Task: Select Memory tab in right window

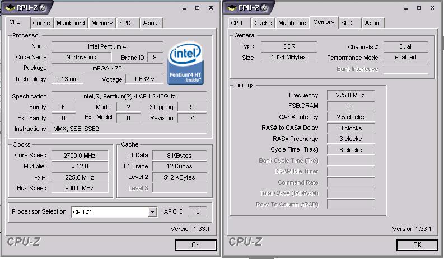Action: (x=324, y=22)
